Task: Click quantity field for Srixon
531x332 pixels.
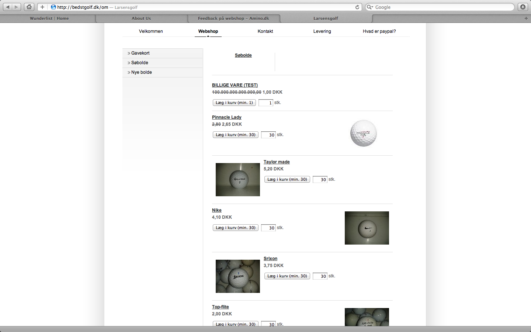Action: tap(320, 276)
